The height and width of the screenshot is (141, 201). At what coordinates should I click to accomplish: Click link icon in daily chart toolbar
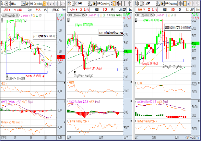coord(2,4)
